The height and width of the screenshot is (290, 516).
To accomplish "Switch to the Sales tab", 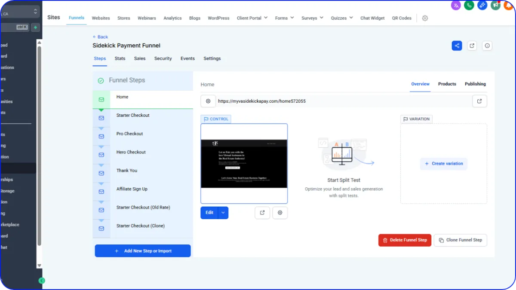I will 140,58.
